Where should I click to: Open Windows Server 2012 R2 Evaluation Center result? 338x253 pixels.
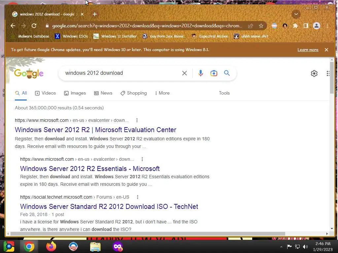click(x=95, y=130)
